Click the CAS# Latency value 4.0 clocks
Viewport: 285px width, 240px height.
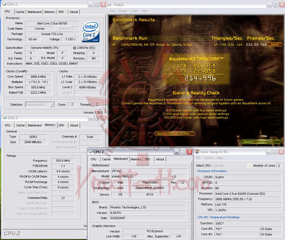[x=63, y=171]
